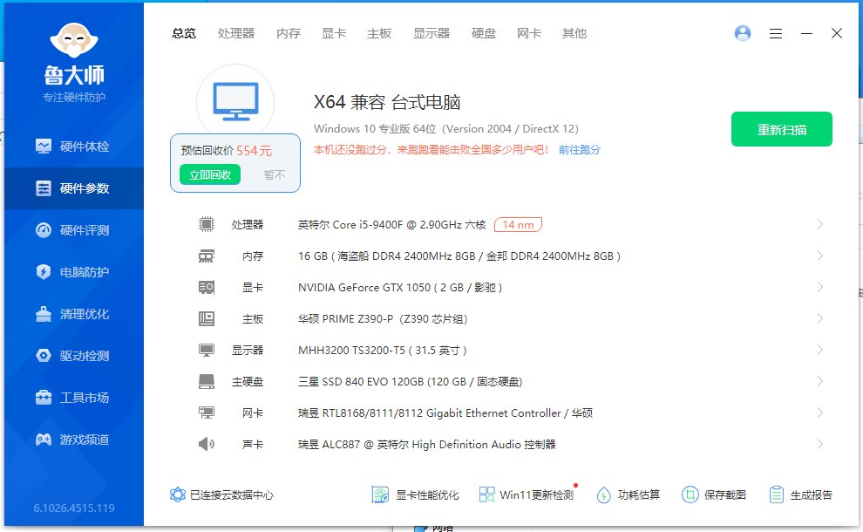
Task: Switch to the 主板 tab
Action: pos(379,33)
